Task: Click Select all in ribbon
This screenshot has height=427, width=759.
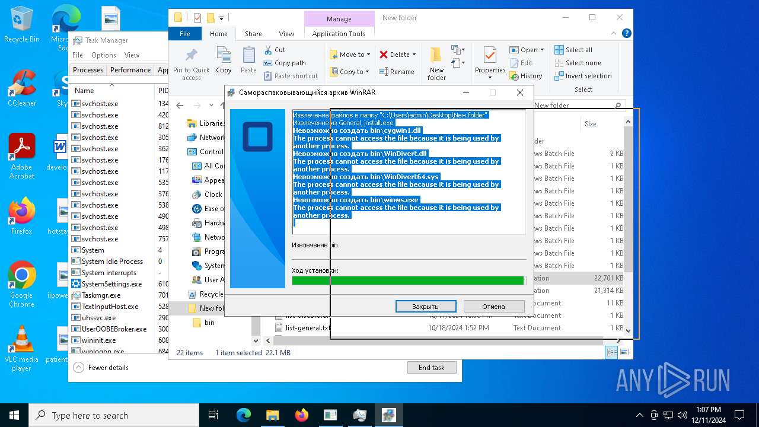Action: [x=573, y=50]
